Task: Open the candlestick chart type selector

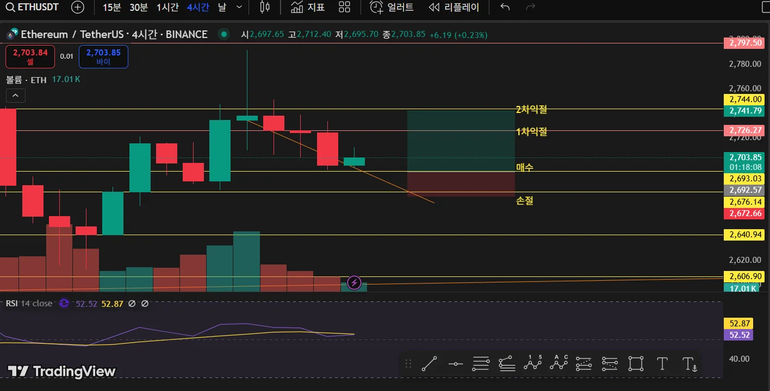Action: coord(265,7)
